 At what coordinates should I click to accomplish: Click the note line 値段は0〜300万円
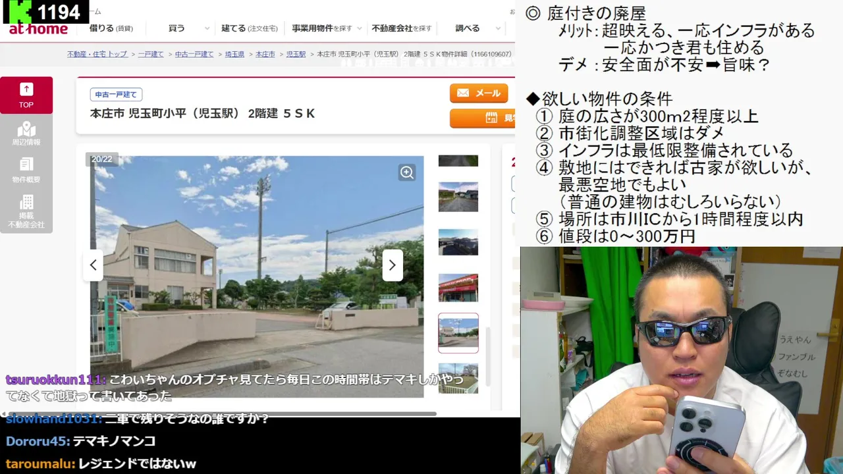627,236
